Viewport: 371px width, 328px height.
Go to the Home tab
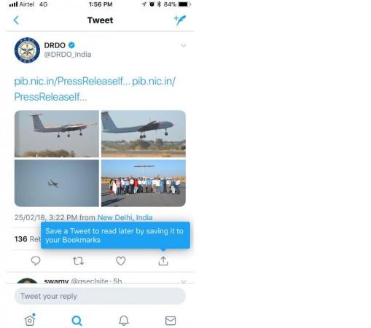30,320
